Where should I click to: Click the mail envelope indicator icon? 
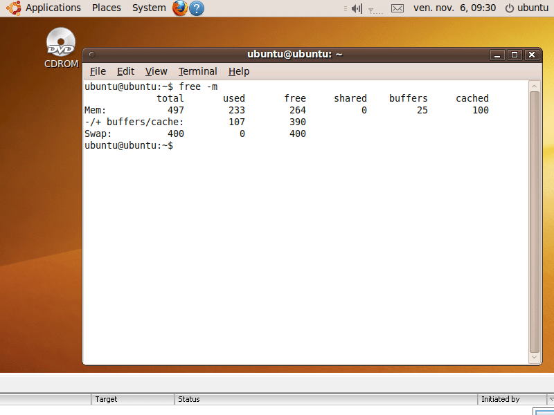pyautogui.click(x=397, y=8)
